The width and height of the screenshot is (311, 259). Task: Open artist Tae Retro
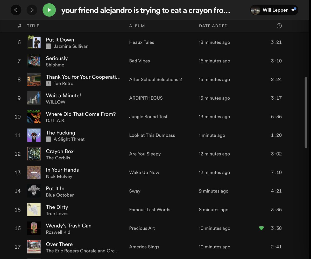click(63, 84)
